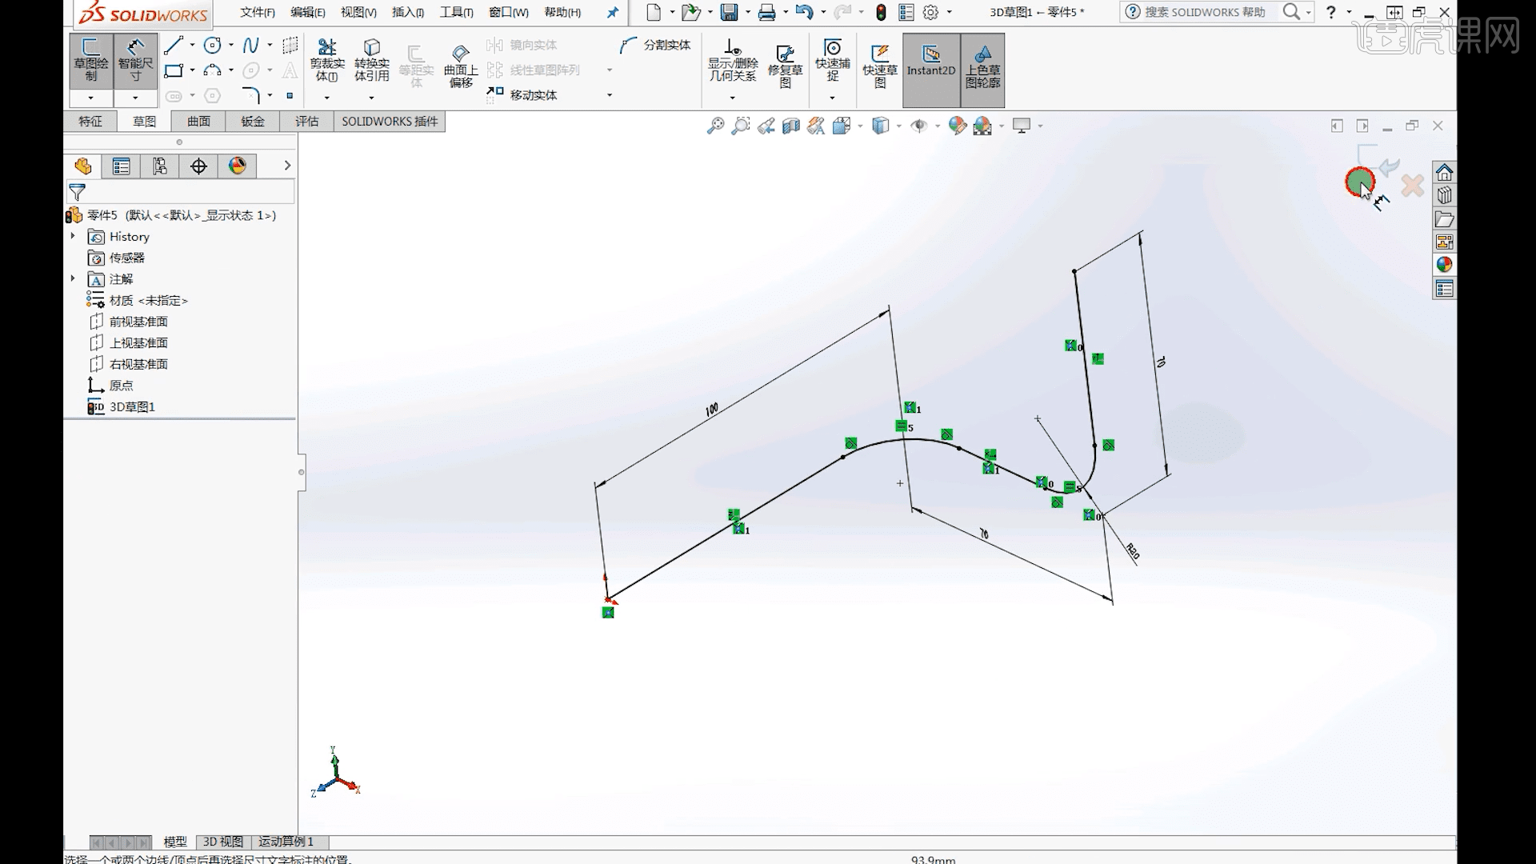The height and width of the screenshot is (864, 1536).
Task: Expand the History tree node
Action: pos(73,236)
